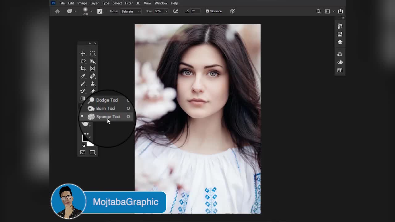Open the Layers panel icon
The height and width of the screenshot is (222, 395).
(340, 42)
